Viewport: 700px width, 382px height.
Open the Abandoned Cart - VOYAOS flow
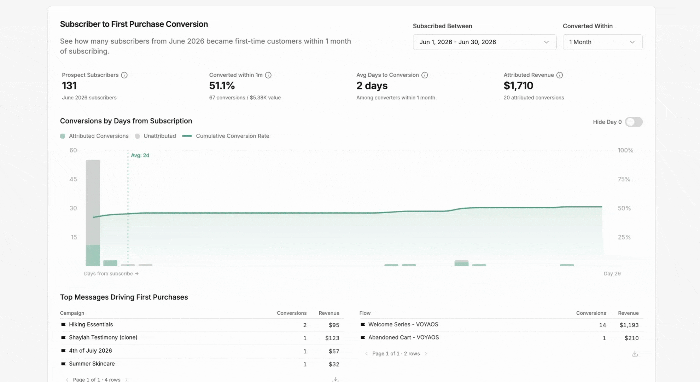click(x=403, y=337)
